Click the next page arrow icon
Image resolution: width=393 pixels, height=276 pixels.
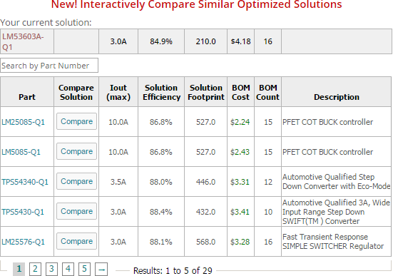pos(101,270)
